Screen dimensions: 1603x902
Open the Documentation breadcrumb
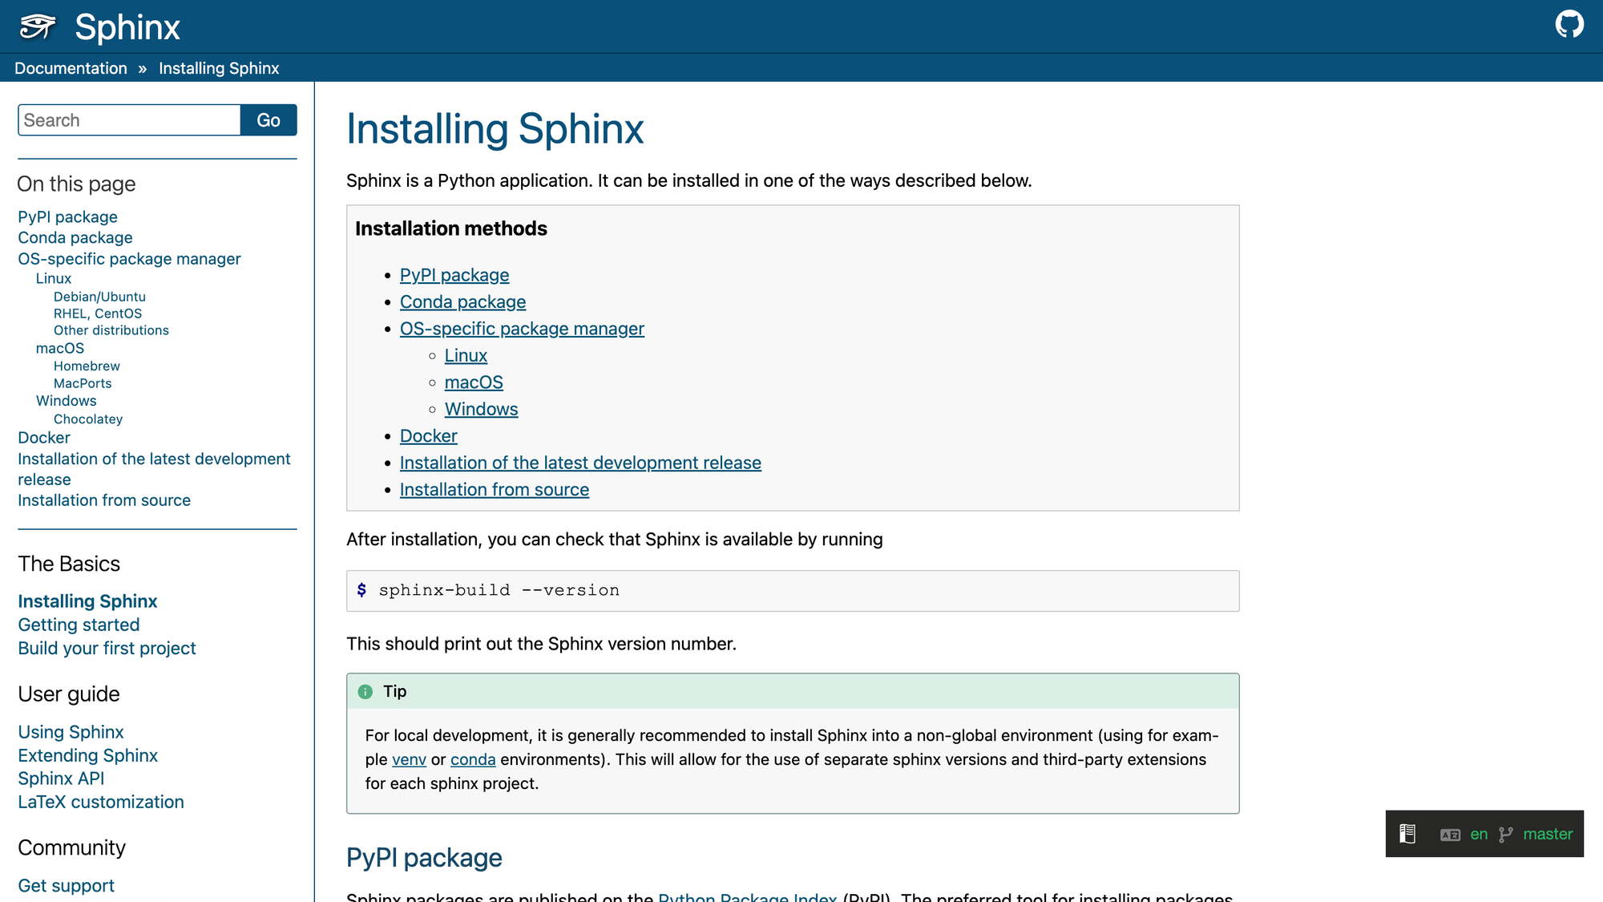71,68
